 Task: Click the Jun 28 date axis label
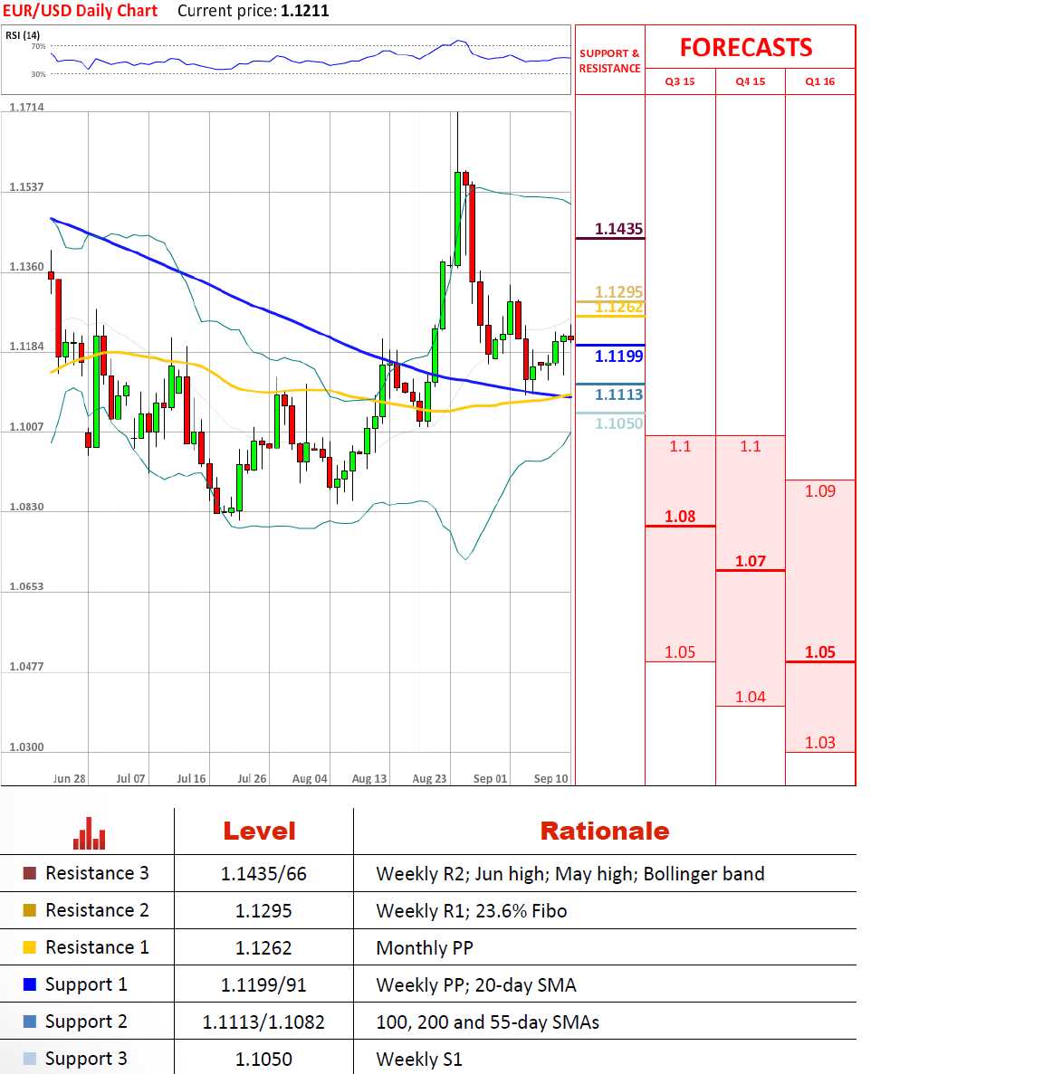[x=70, y=779]
